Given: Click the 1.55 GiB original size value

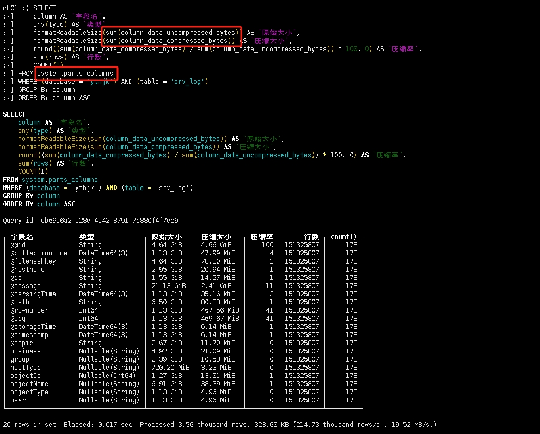Looking at the screenshot, I should coord(167,278).
